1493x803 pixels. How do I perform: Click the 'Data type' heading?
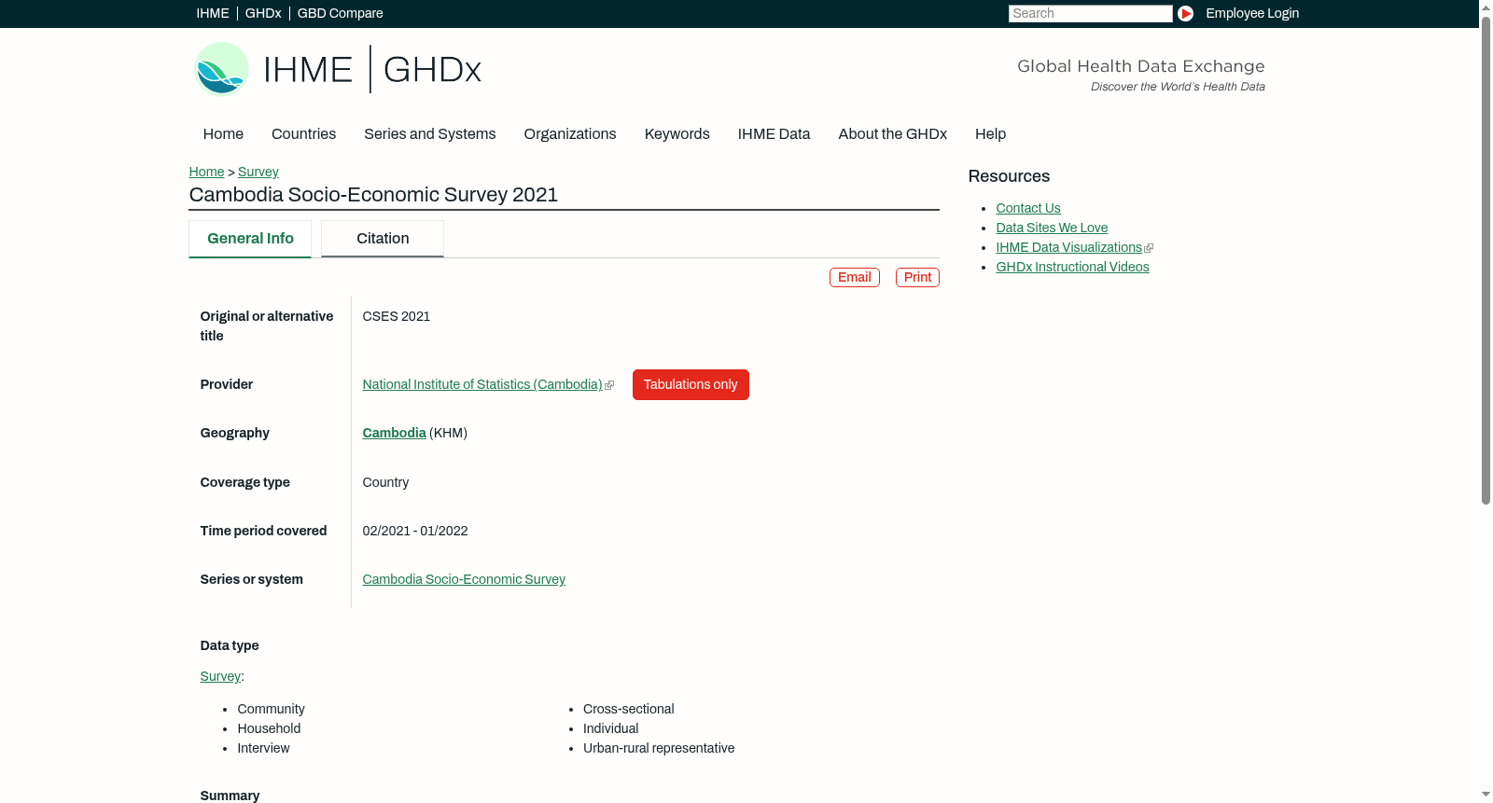(x=230, y=645)
